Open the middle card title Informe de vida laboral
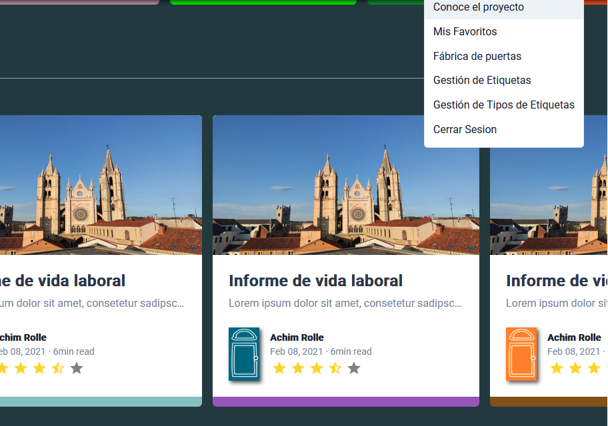This screenshot has height=426, width=608. click(x=315, y=281)
